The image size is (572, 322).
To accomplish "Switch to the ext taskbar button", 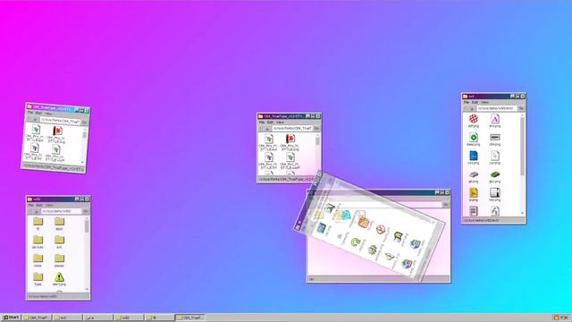I will click(x=68, y=318).
